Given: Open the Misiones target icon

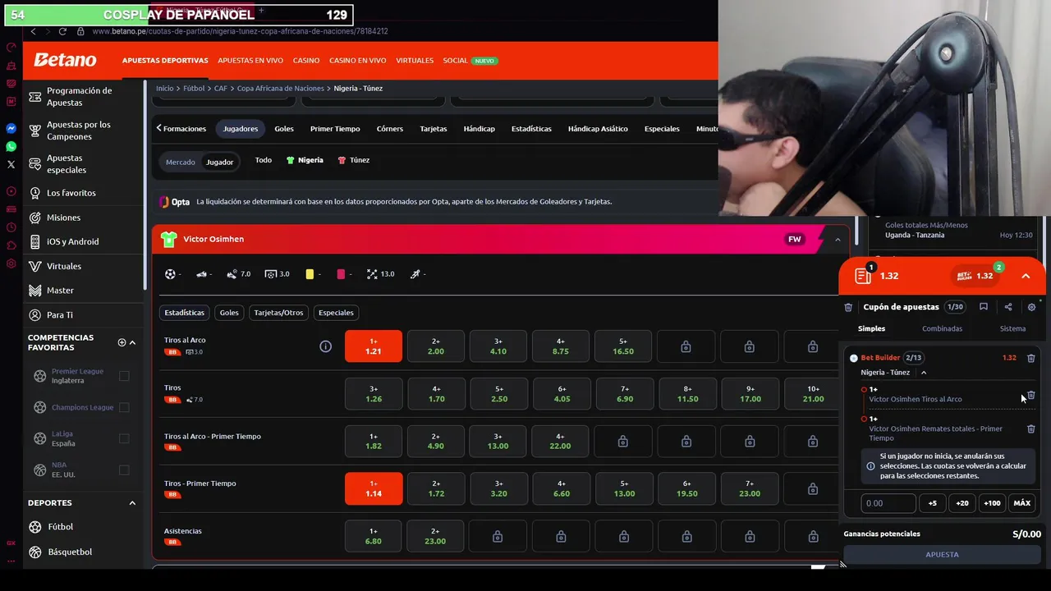Looking at the screenshot, I should click(34, 218).
